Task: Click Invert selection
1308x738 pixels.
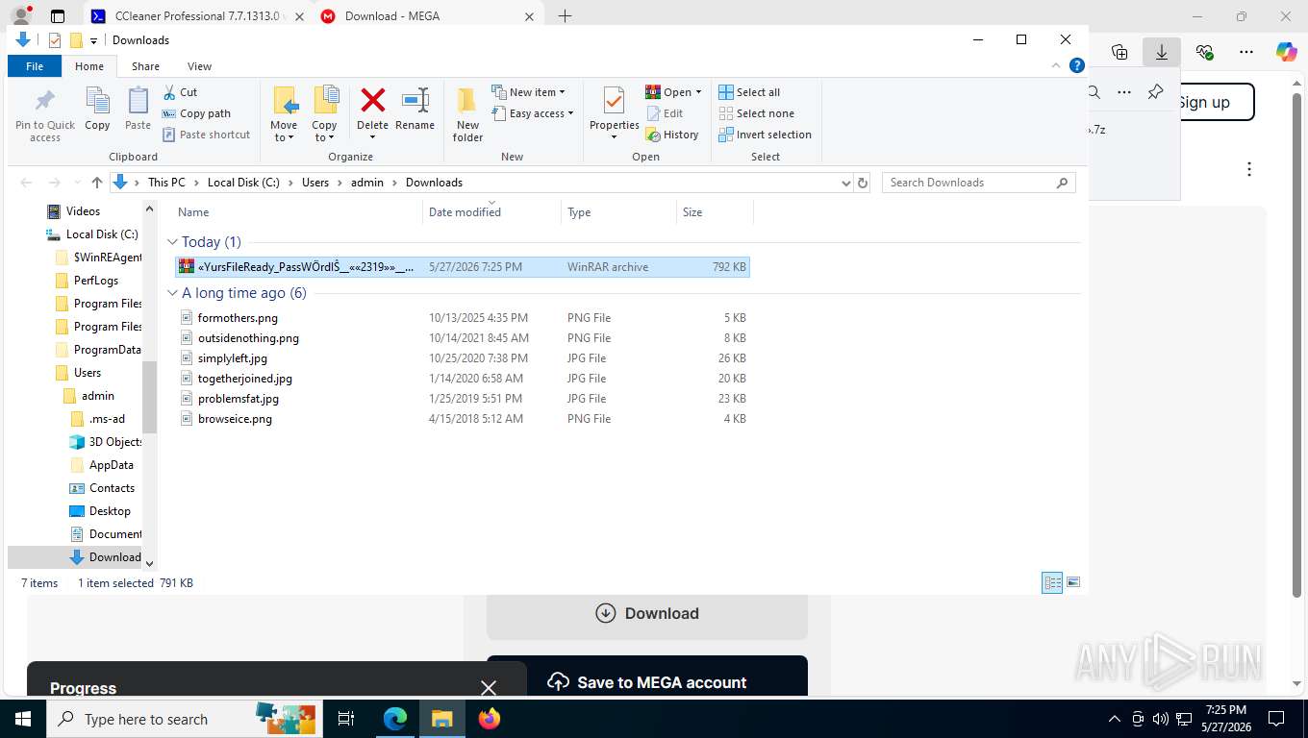Action: (765, 135)
